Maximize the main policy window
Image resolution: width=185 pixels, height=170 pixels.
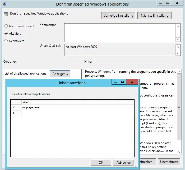[x=168, y=3]
